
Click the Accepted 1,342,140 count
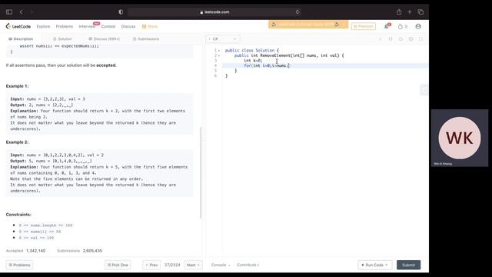coord(25,251)
